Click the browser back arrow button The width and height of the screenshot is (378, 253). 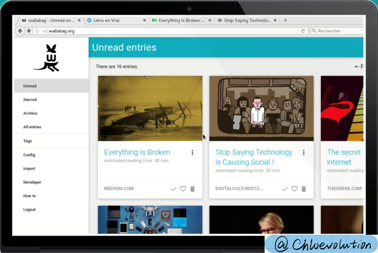point(20,31)
